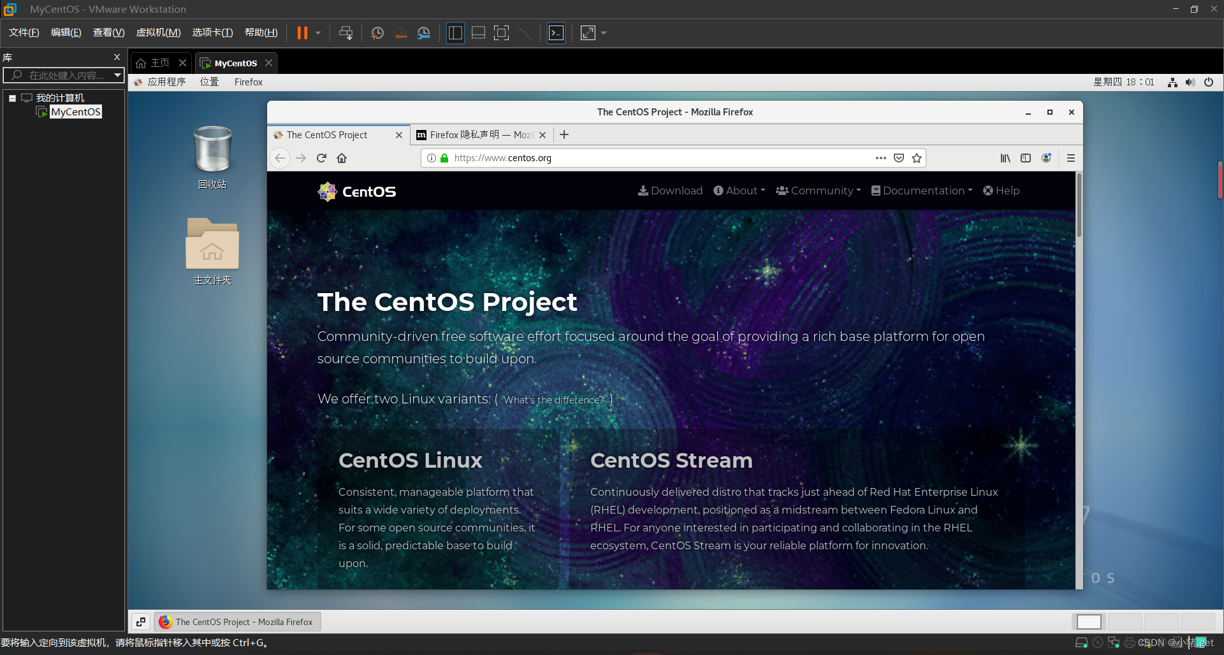Image resolution: width=1224 pixels, height=655 pixels.
Task: Open the 文件(F) menu
Action: [24, 32]
